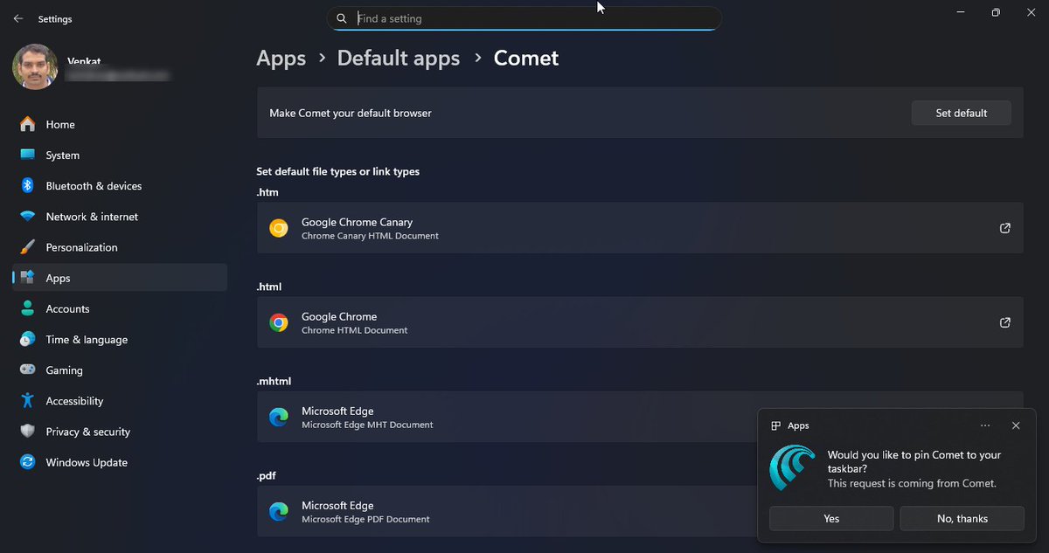This screenshot has height=553, width=1049.
Task: Click the Find a setting search field
Action: click(x=524, y=18)
